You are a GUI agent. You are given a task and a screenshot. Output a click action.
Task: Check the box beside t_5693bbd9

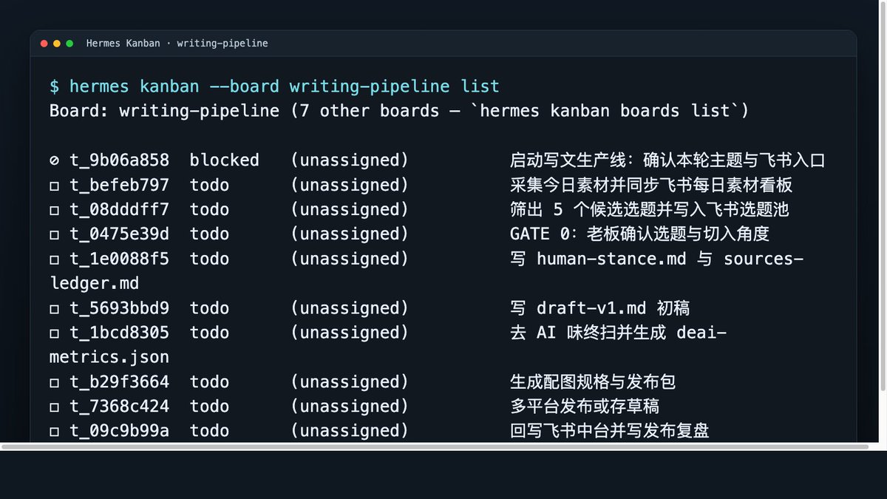click(x=54, y=308)
